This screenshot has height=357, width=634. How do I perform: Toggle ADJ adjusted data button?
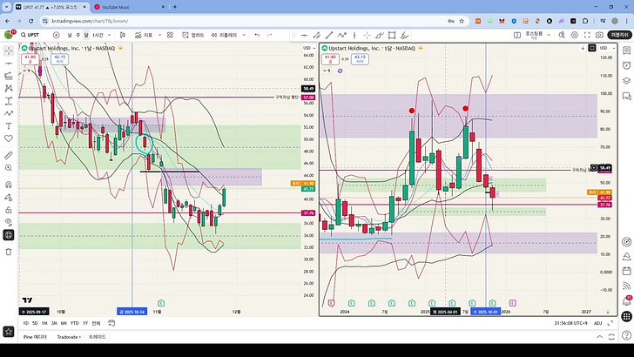(x=598, y=323)
